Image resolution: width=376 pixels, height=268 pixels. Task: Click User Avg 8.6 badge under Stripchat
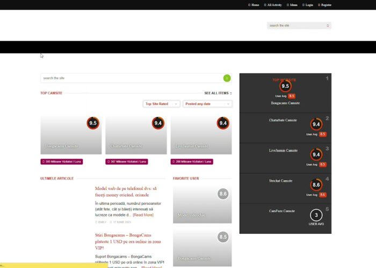tap(323, 195)
